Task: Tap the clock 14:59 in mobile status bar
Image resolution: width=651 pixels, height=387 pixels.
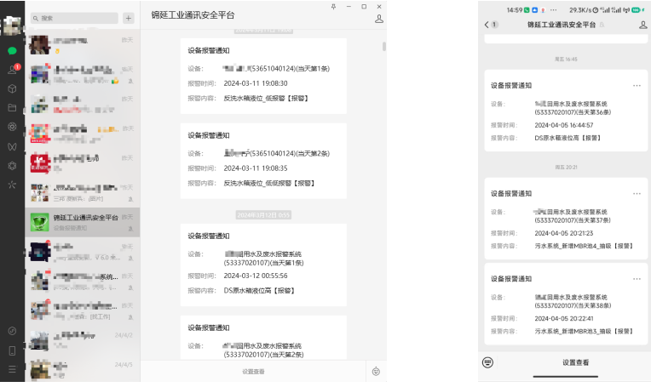Action: pos(515,10)
